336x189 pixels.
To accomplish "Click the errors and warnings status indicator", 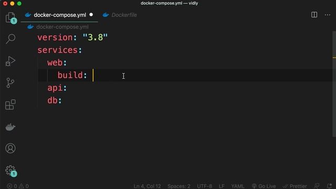I will pos(18,186).
